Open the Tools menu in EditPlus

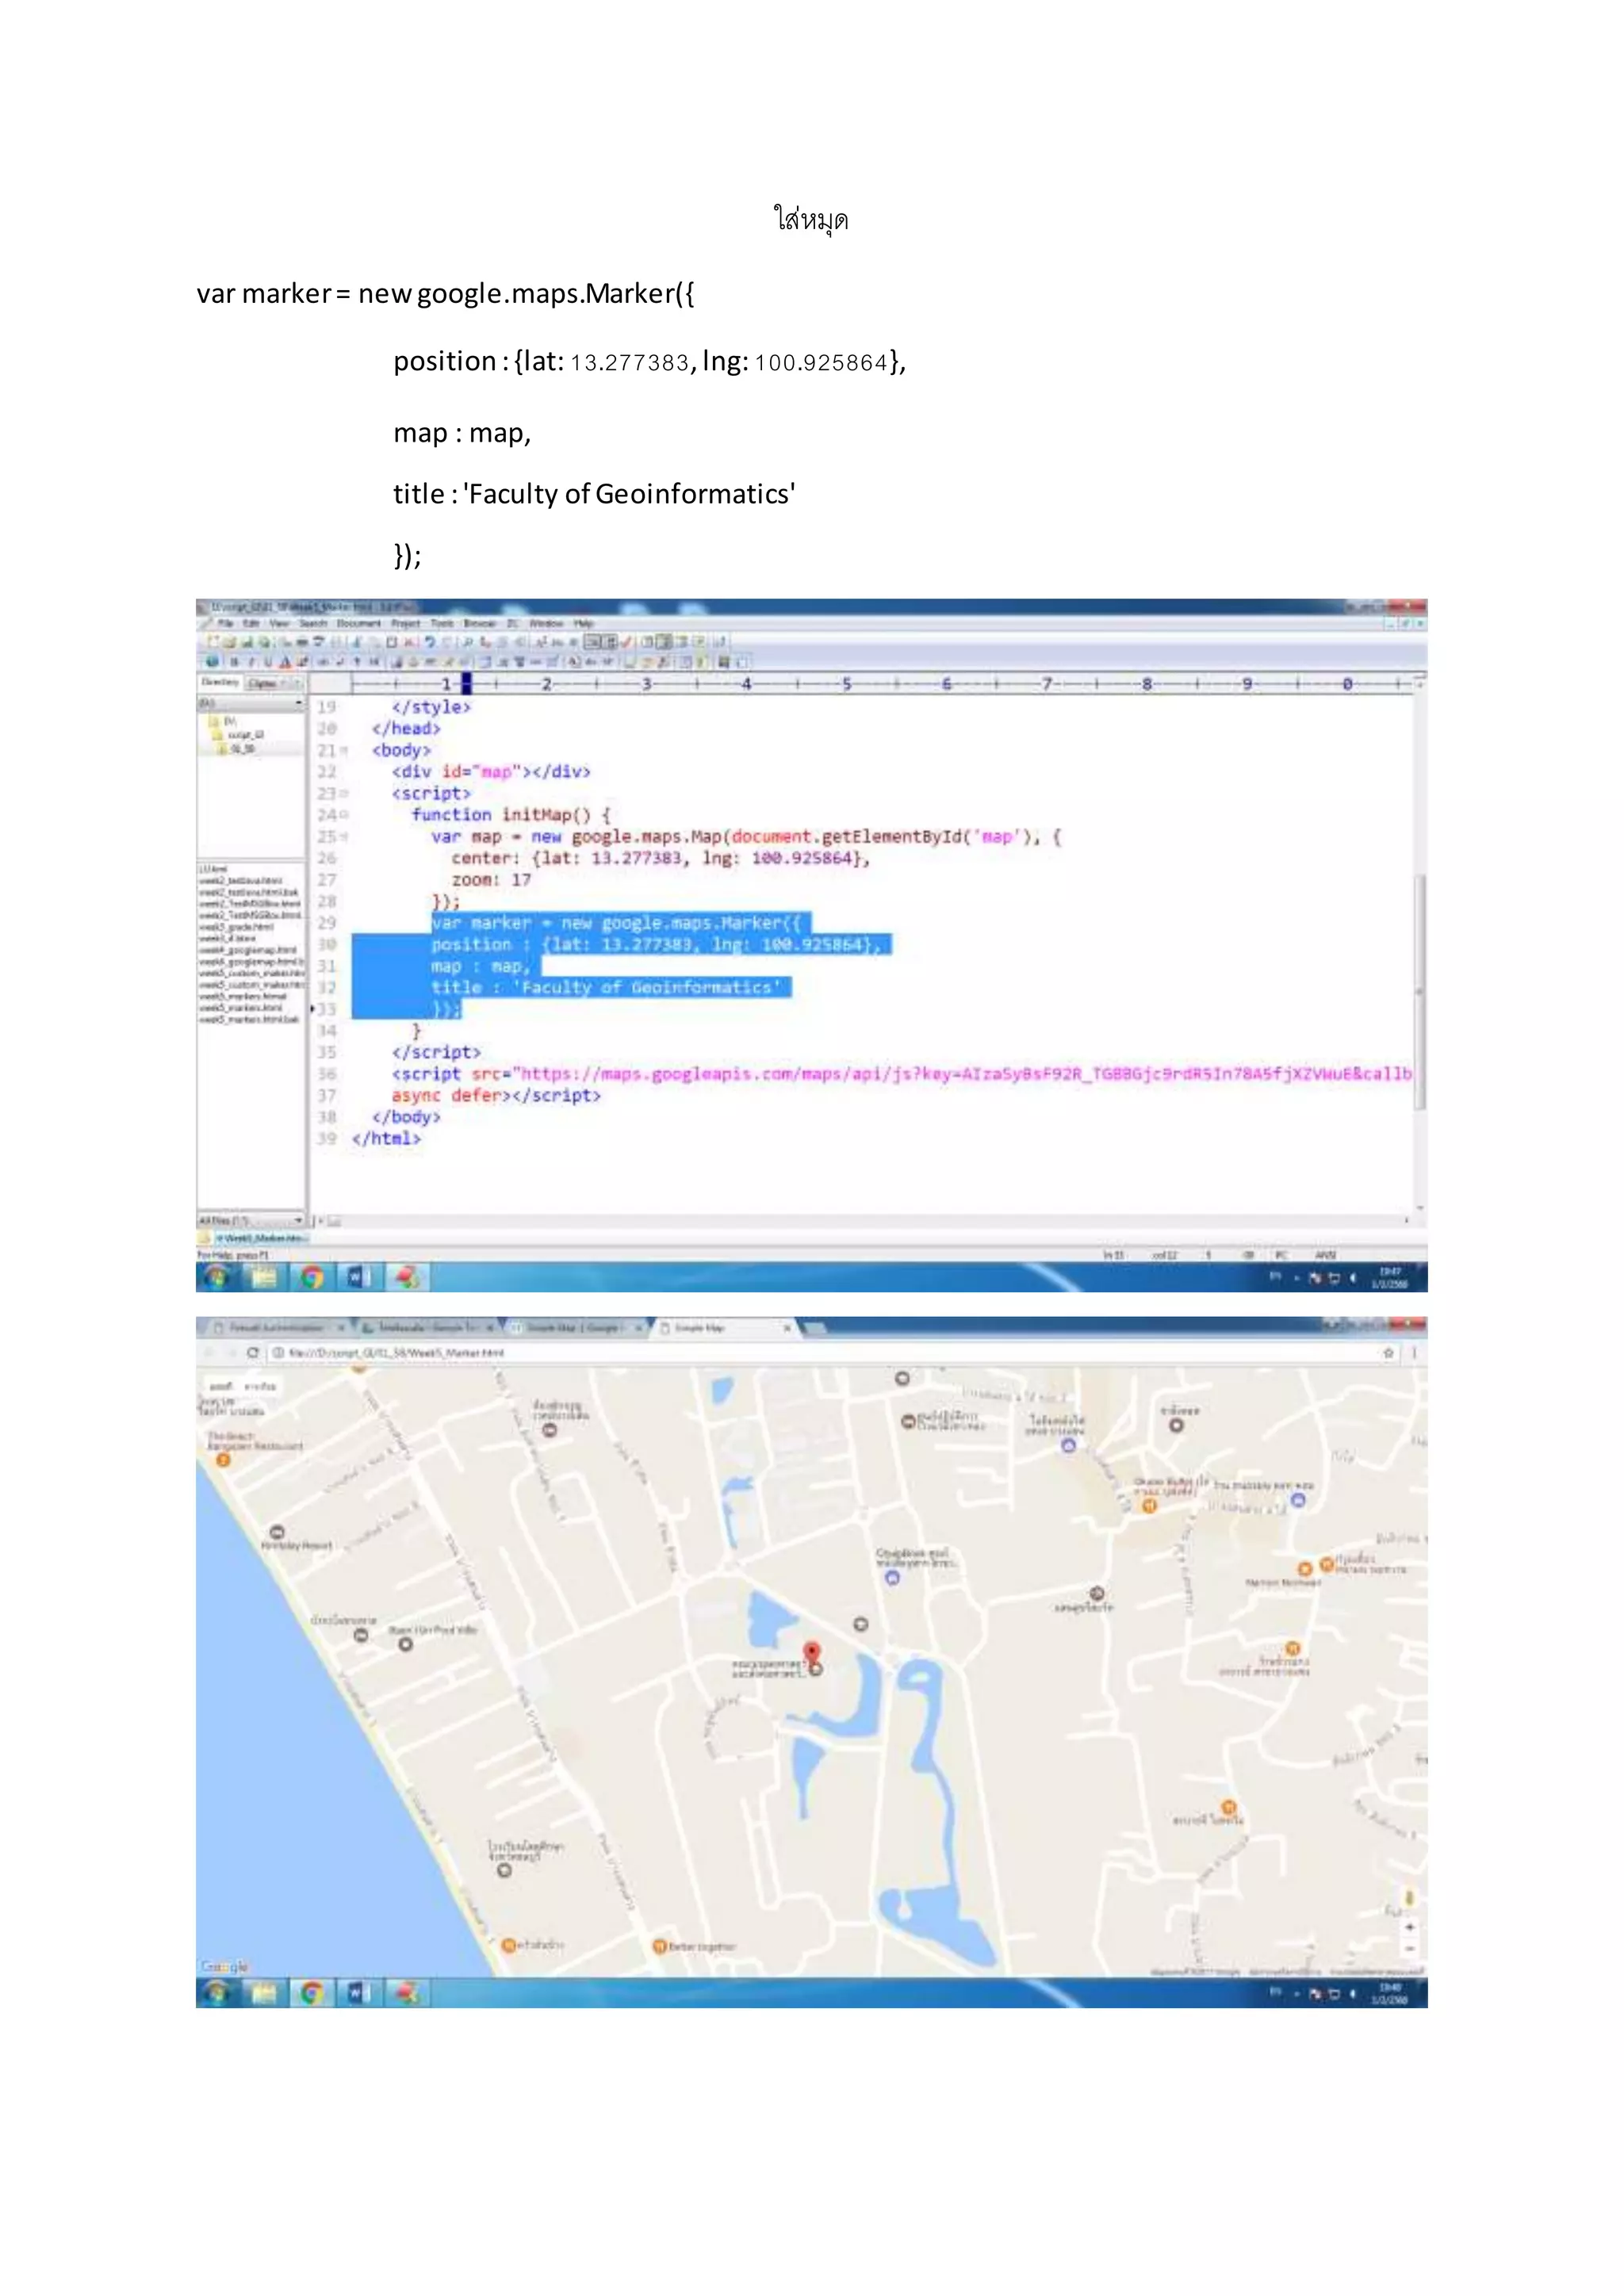point(442,623)
